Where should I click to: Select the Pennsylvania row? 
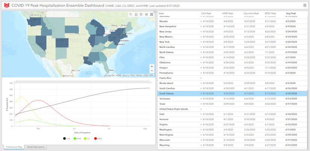pyautogui.click(x=232, y=73)
